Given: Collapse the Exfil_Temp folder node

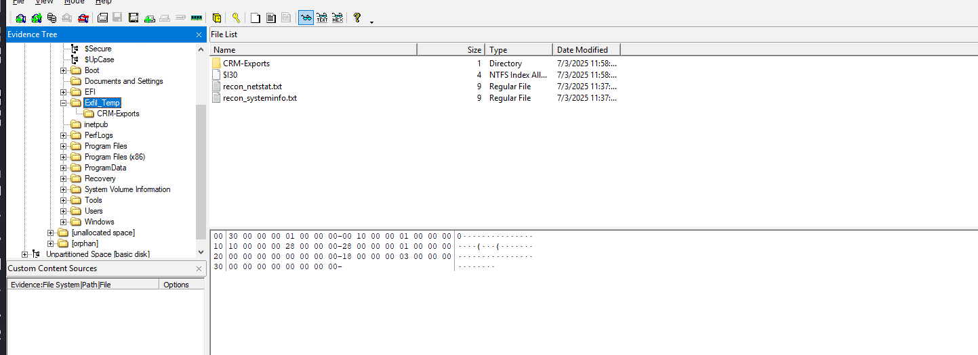Looking at the screenshot, I should (64, 103).
